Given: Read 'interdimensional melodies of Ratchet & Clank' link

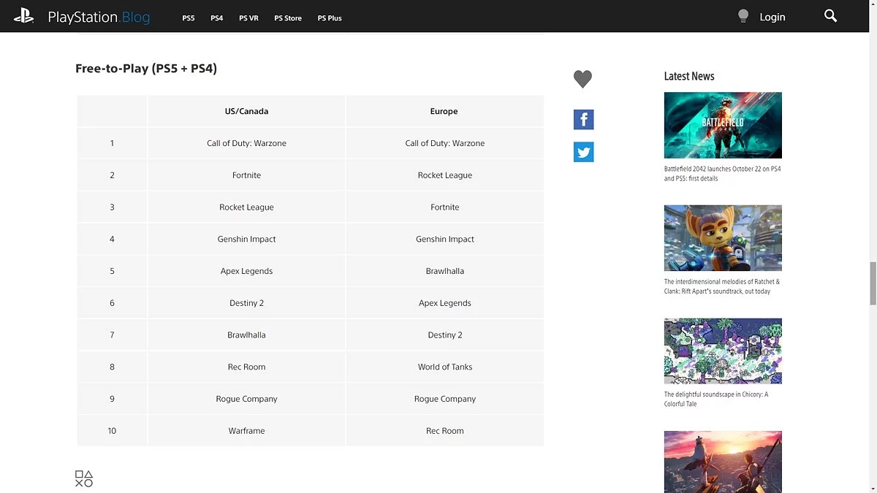Looking at the screenshot, I should [722, 286].
